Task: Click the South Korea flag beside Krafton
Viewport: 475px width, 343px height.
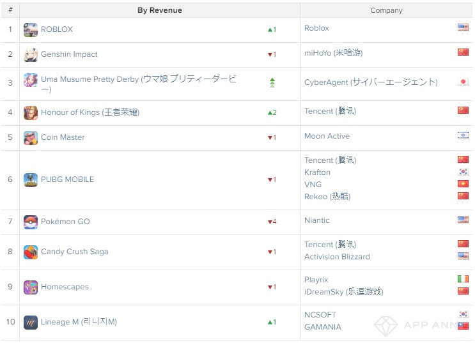Action: click(x=463, y=172)
